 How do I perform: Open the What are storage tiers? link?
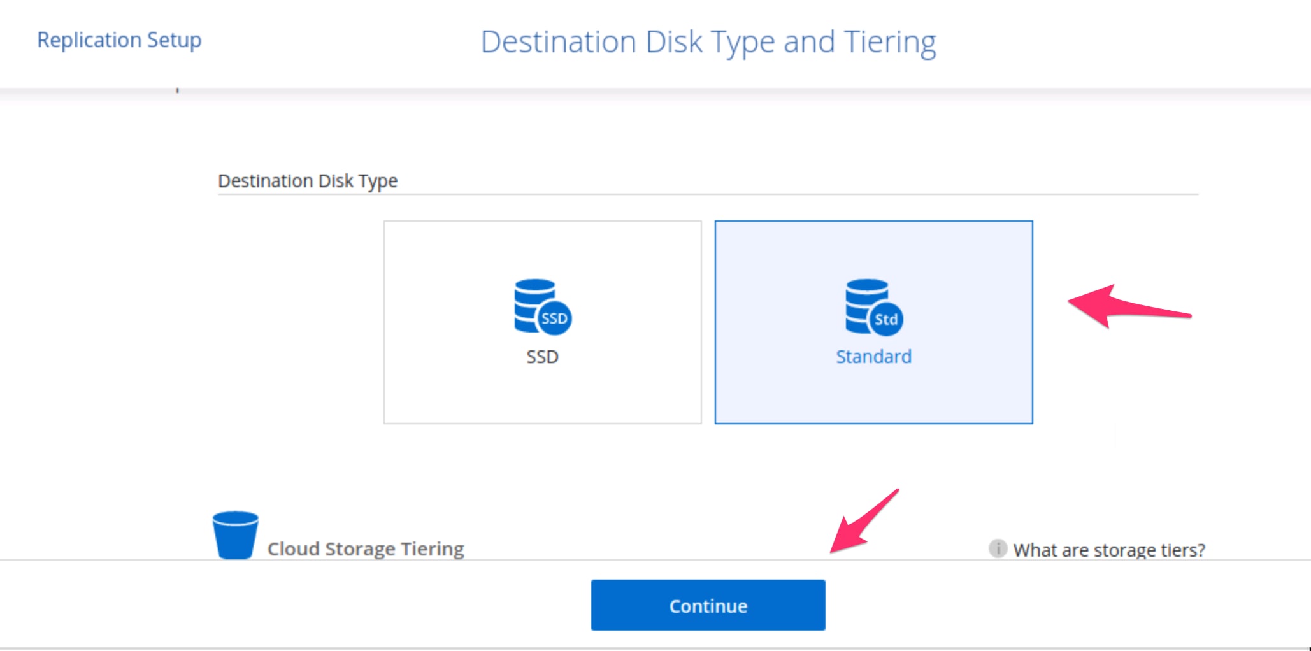point(1108,550)
